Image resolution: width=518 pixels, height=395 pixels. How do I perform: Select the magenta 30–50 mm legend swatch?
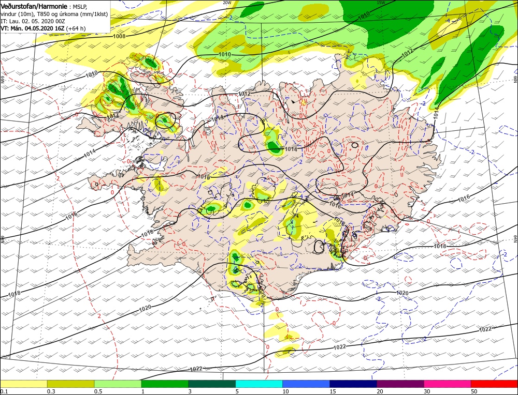tap(448, 384)
